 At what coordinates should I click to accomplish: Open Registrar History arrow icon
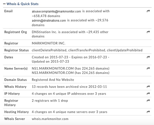(x=148, y=101)
